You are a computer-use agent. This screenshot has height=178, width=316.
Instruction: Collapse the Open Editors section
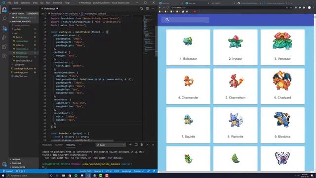24,13
